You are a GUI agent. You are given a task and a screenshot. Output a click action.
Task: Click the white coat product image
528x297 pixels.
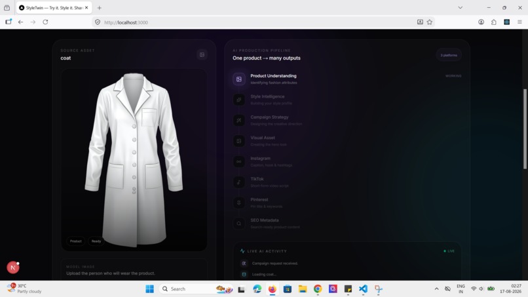tap(134, 160)
